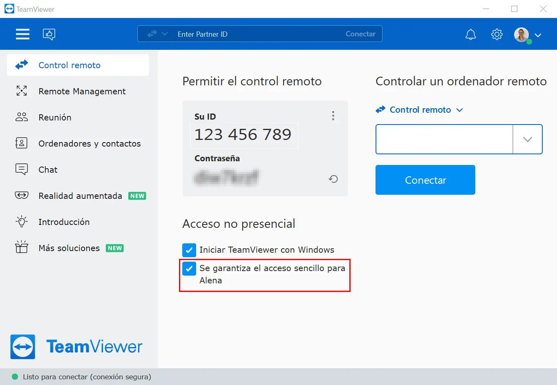Click the TeamViewer title bar icon
Screen dimensions: 557x385
tap(9, 9)
